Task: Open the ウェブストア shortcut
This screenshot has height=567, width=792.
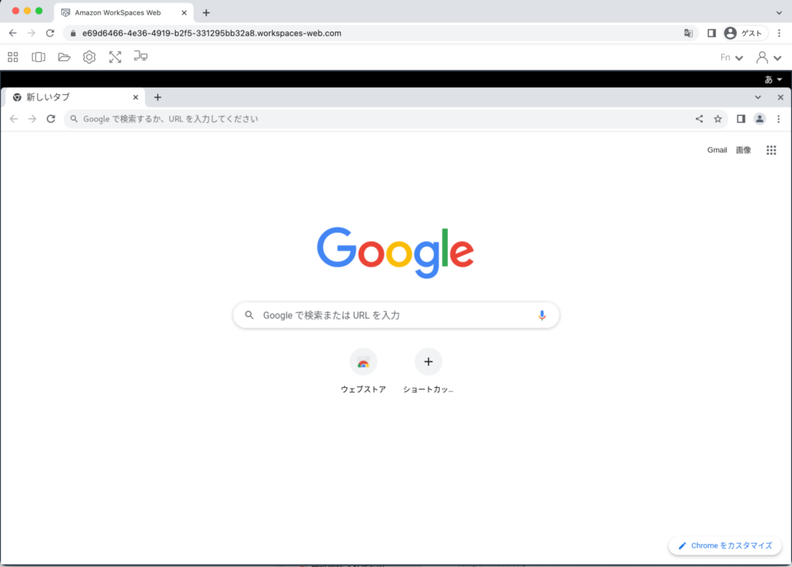Action: coord(363,371)
